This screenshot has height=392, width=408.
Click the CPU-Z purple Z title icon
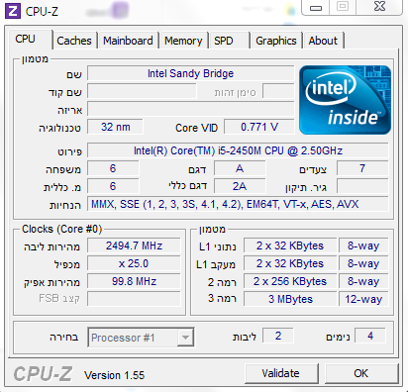tap(13, 11)
